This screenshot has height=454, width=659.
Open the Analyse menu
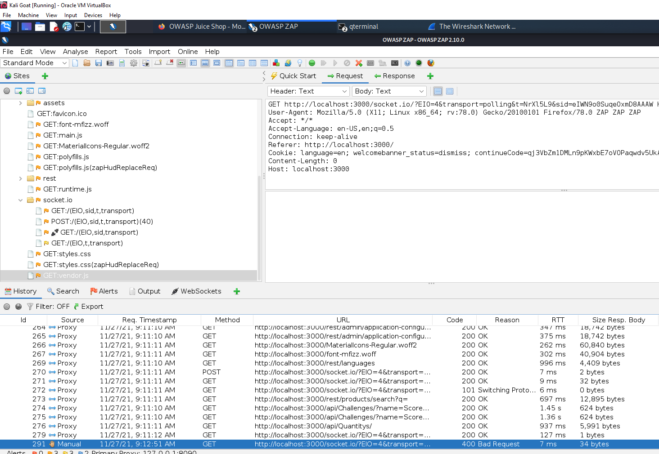(x=76, y=52)
